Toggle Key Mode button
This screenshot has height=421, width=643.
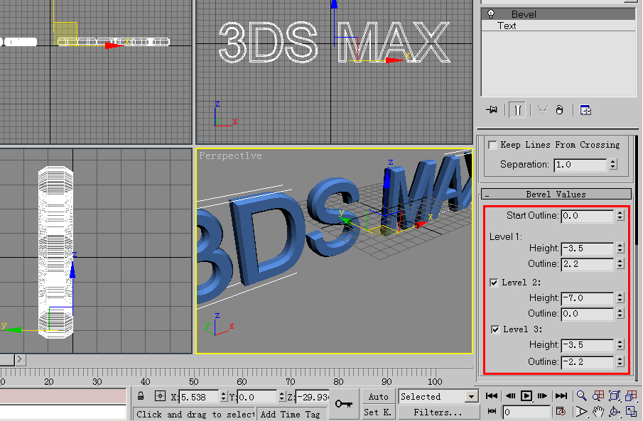click(492, 411)
